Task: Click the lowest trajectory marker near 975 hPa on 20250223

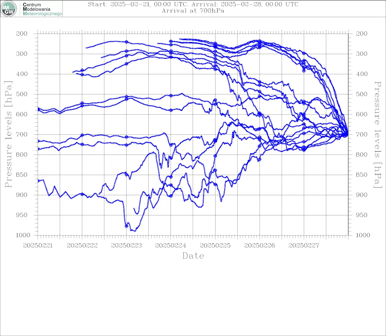Action: point(127,226)
